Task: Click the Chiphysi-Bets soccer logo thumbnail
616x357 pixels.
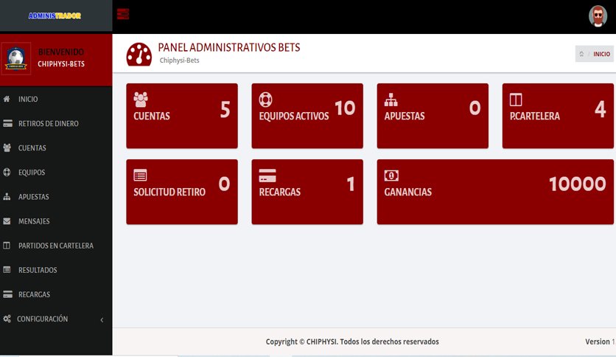Action: click(15, 58)
